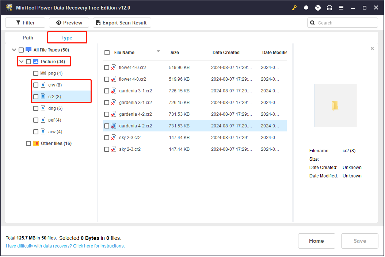
Task: Select the second sky 2-3.cr2 file row
Action: (x=195, y=149)
